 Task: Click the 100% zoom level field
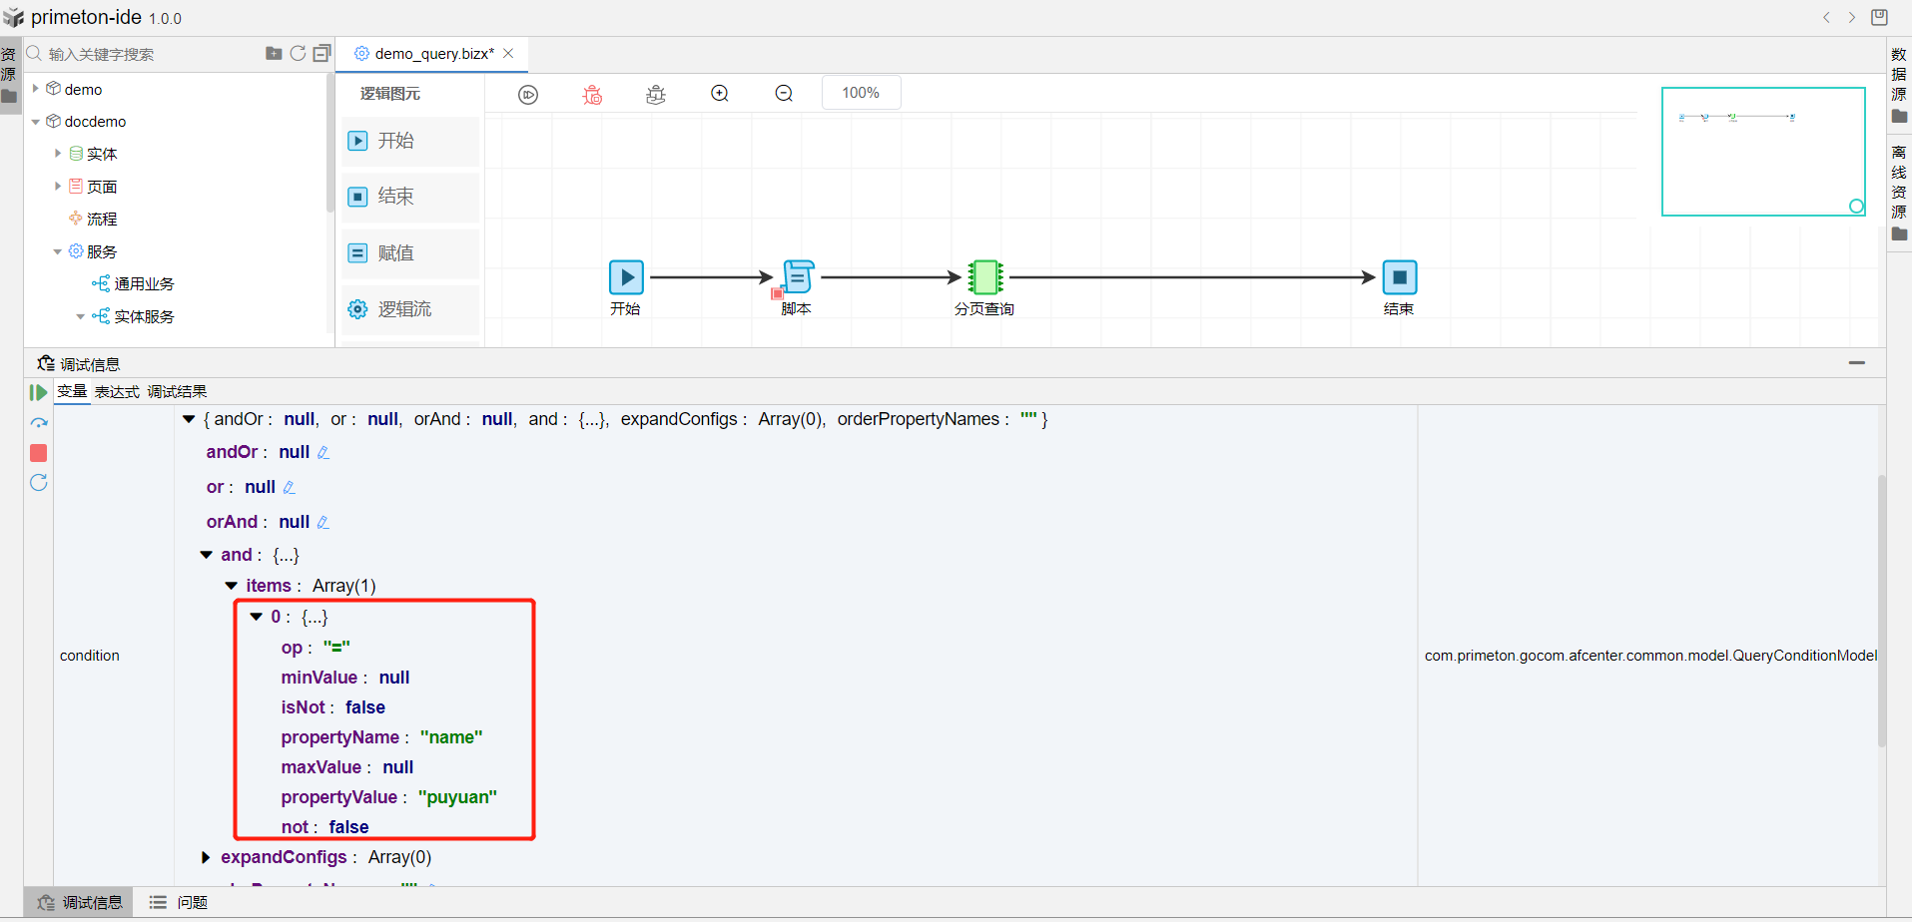coord(860,93)
